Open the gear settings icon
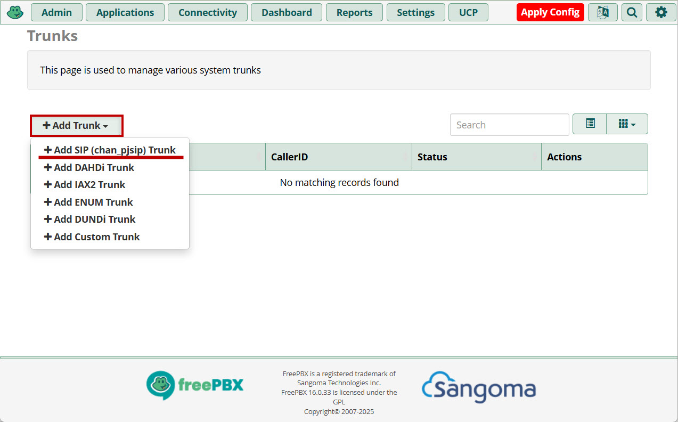Screen dimensions: 678x422 (661, 12)
